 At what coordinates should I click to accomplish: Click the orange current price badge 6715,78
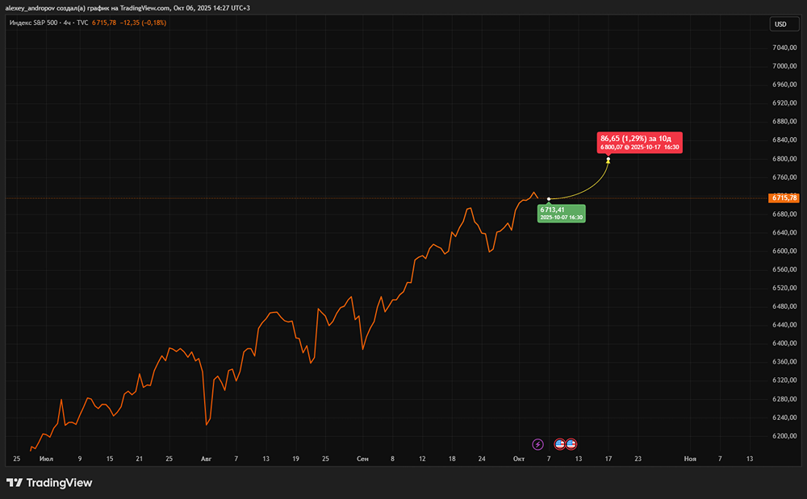(x=784, y=197)
